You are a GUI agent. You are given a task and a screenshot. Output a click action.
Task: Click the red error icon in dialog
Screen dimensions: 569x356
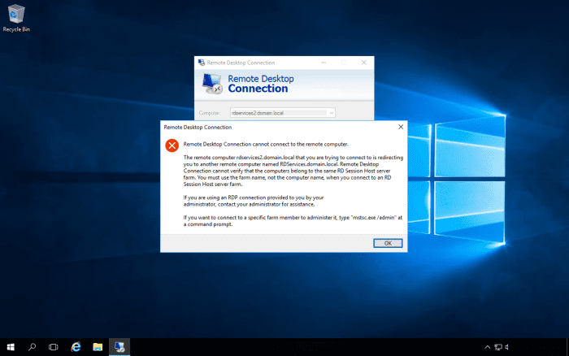[172, 145]
